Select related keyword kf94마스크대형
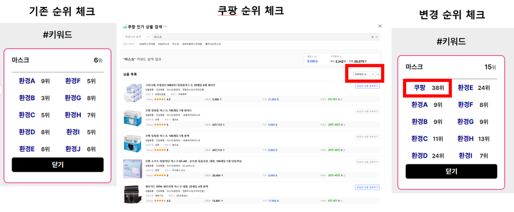Viewport: 514px width, 212px height. 147,44
